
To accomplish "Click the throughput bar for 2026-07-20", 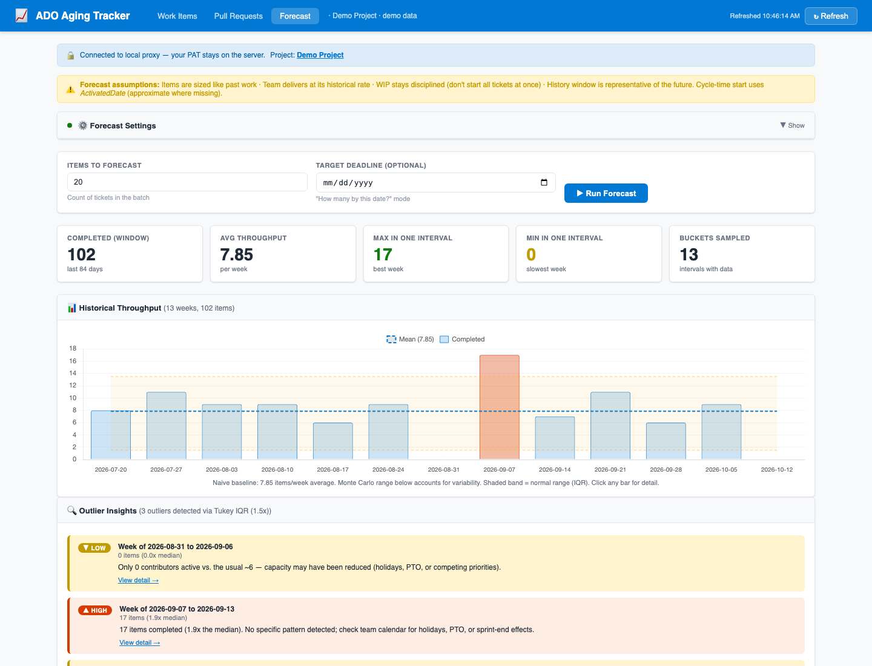I will point(111,435).
